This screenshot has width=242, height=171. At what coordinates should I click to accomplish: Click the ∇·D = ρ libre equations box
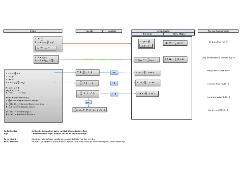point(46,59)
